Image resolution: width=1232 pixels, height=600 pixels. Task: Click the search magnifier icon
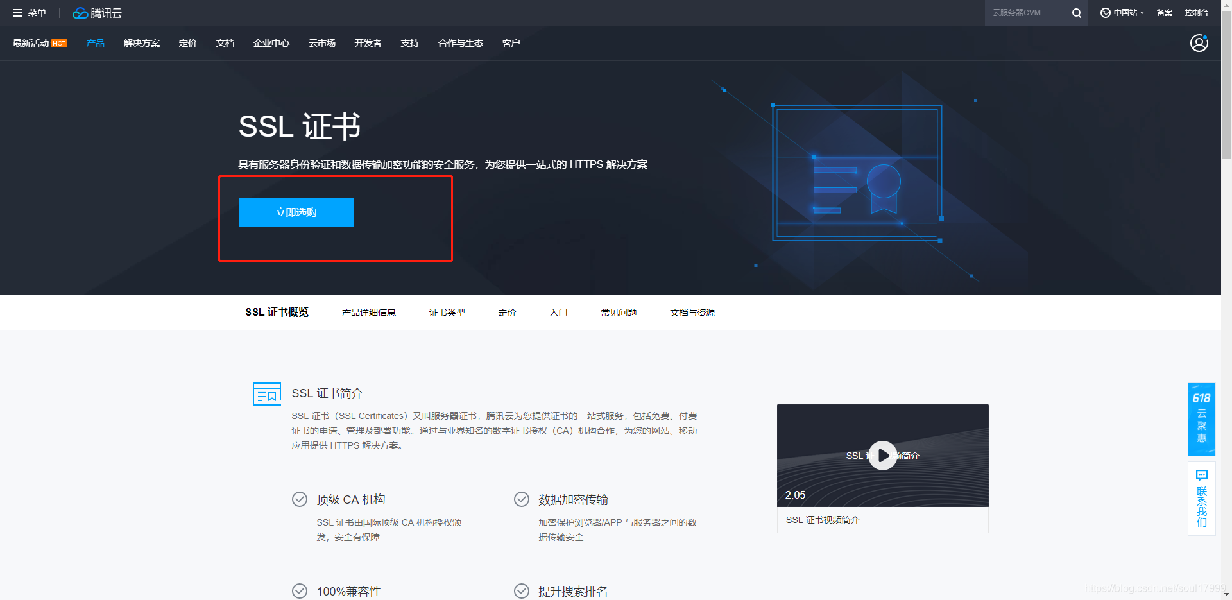coord(1076,13)
